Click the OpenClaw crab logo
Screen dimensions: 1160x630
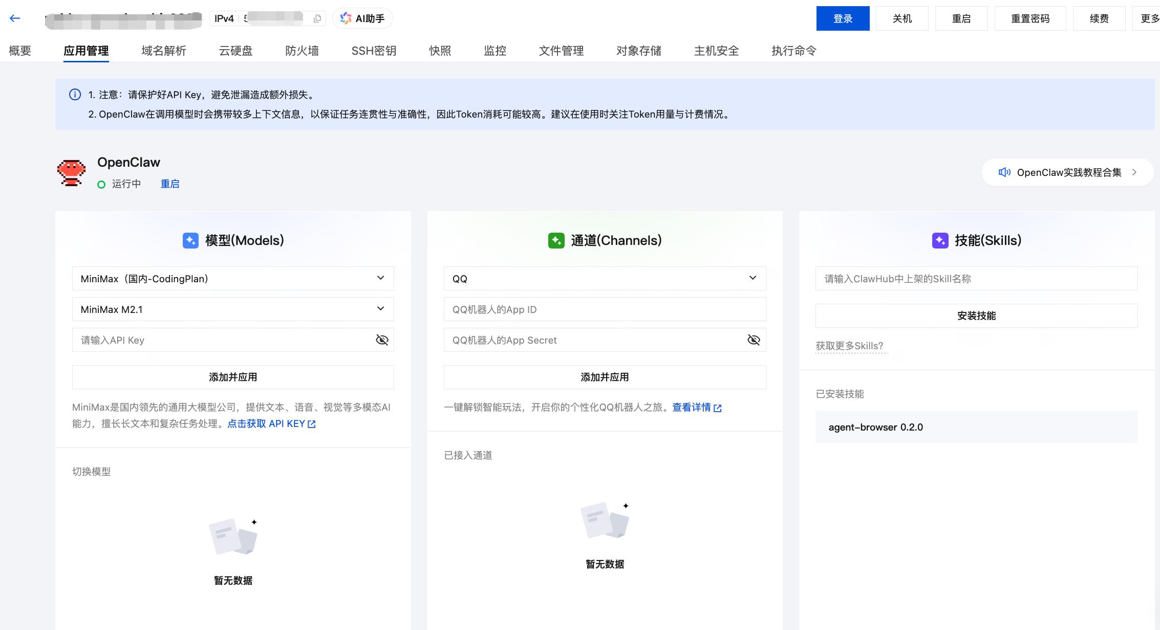point(71,172)
